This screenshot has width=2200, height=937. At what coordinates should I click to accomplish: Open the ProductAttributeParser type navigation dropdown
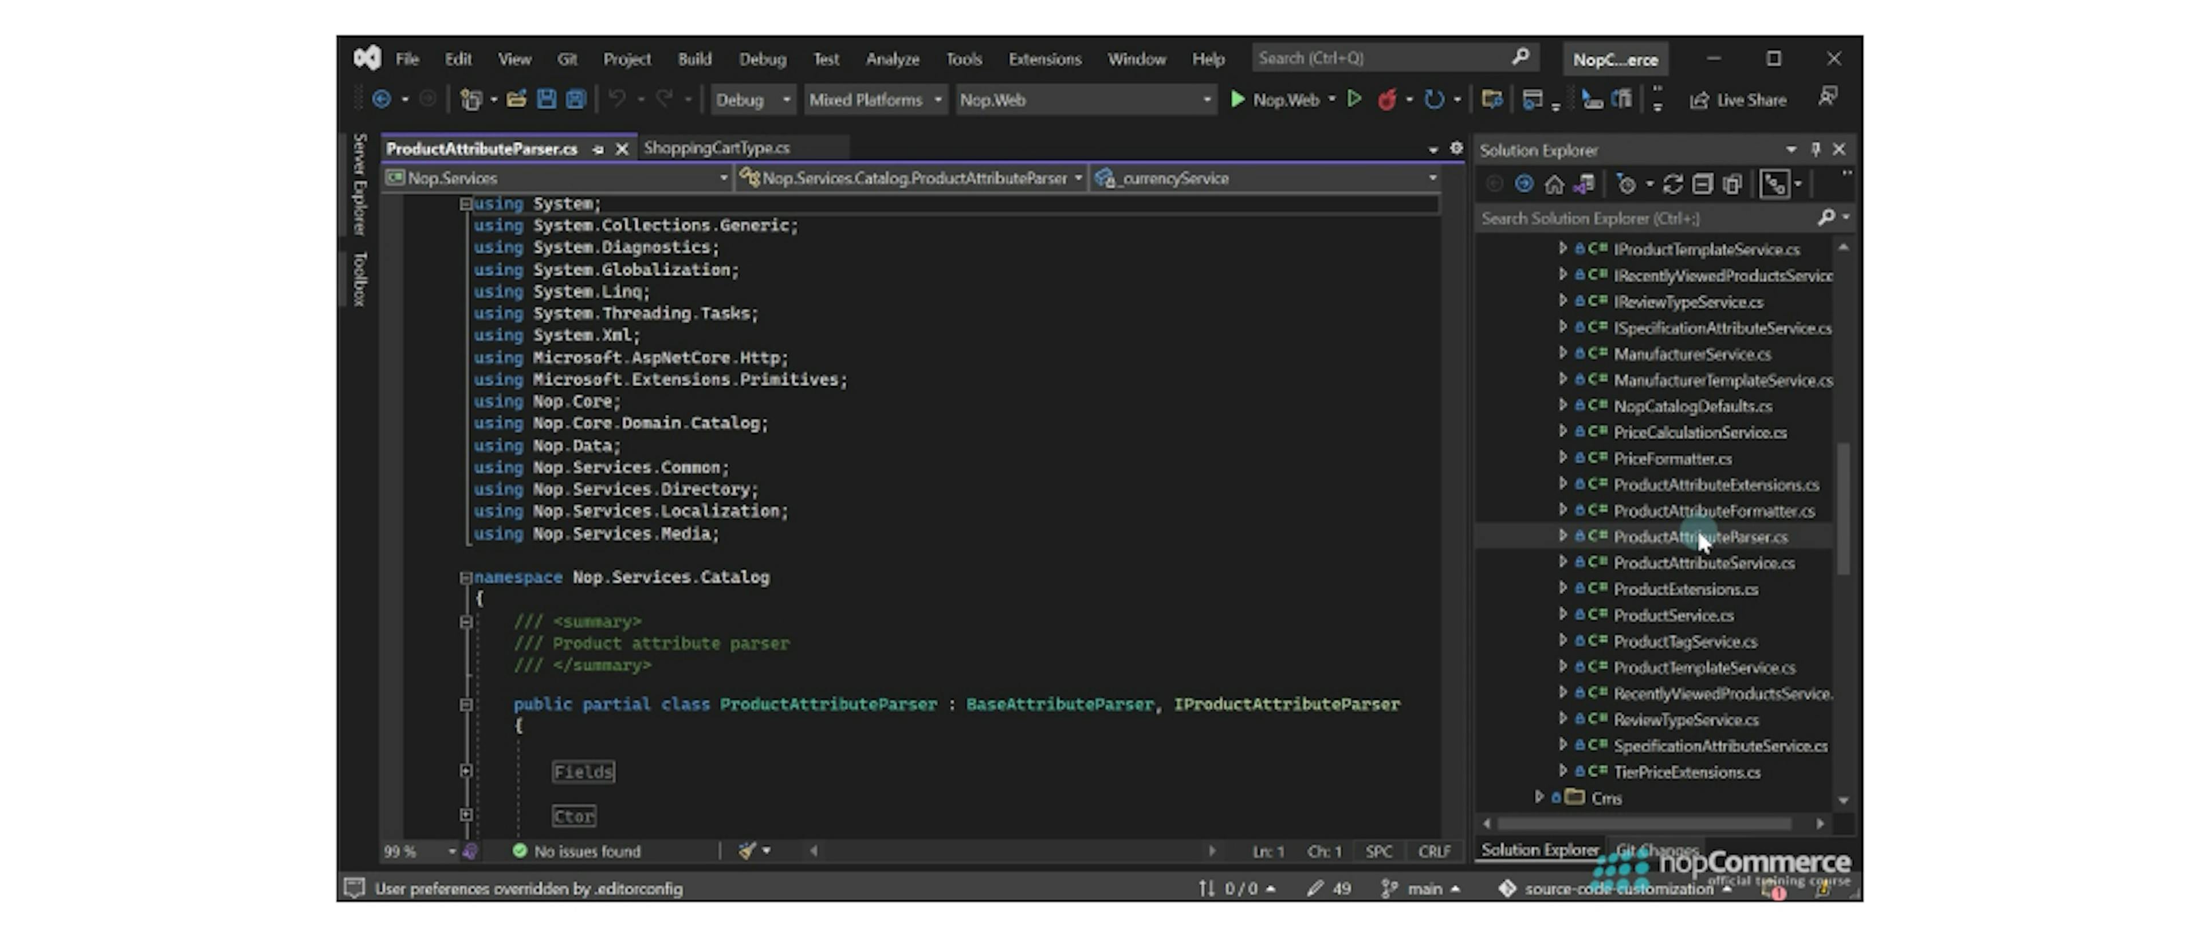click(x=912, y=178)
